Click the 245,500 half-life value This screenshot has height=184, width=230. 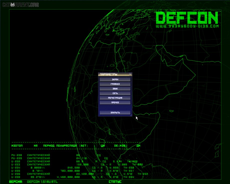pos(73,168)
